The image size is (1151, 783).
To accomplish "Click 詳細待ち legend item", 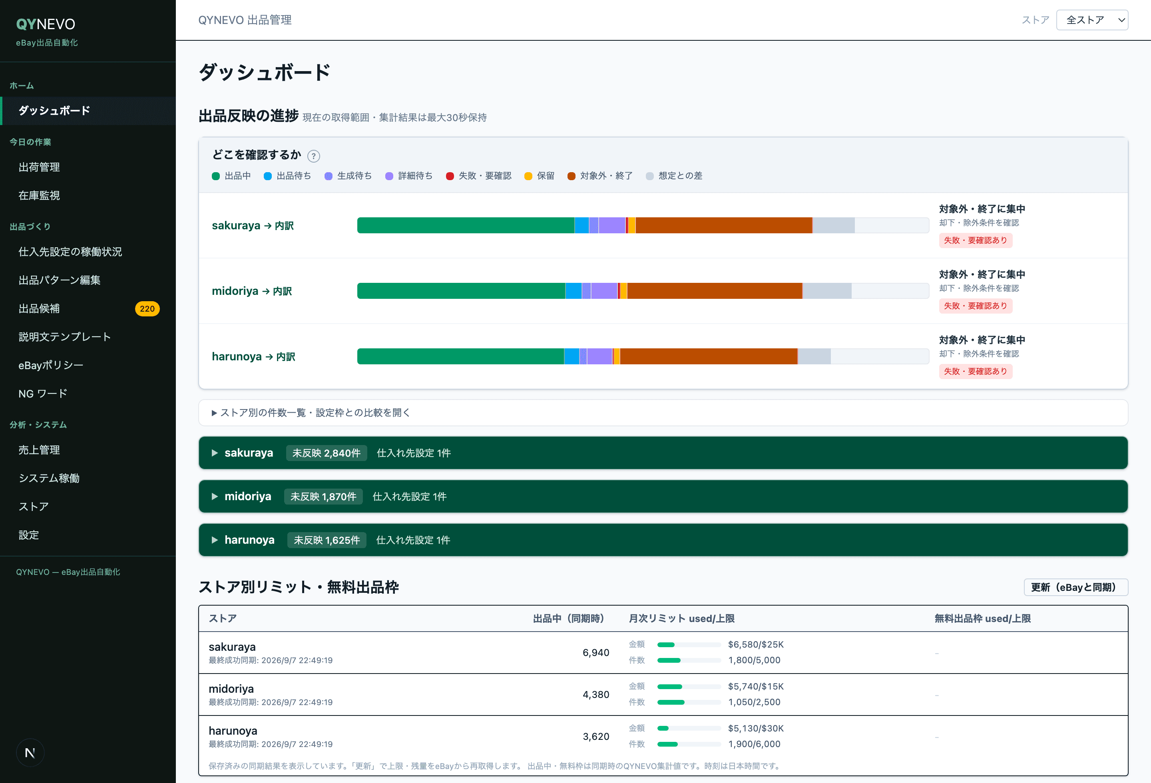I will pos(408,176).
